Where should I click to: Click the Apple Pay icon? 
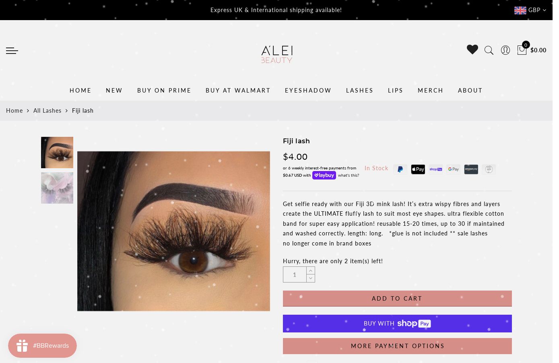(418, 169)
